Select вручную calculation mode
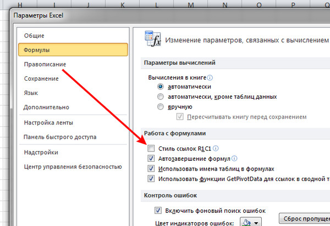Screen dimensions: 330x226 pos(161,106)
